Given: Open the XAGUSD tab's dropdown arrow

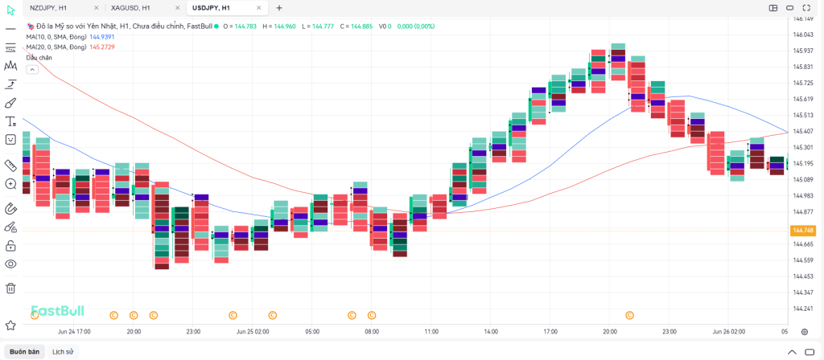Looking at the screenshot, I should point(176,8).
